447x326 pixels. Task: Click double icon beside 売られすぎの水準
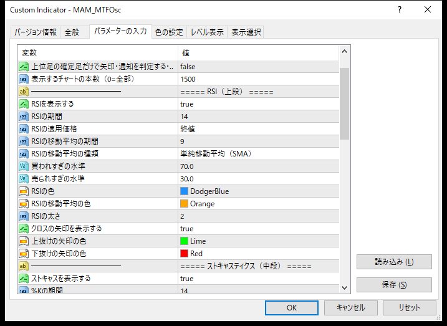pyautogui.click(x=24, y=179)
